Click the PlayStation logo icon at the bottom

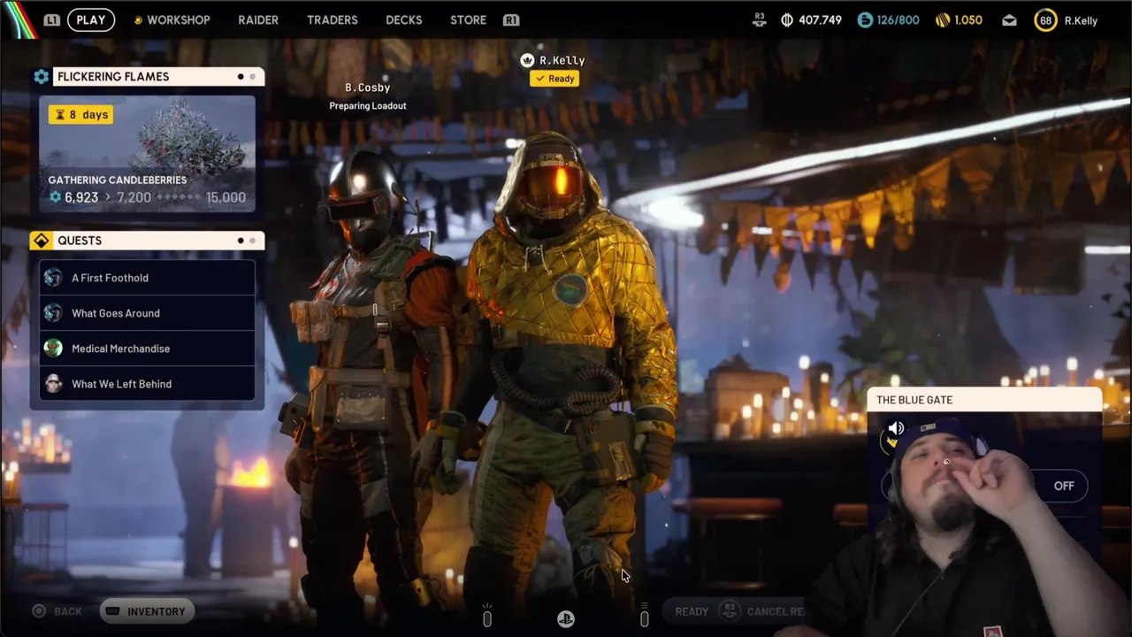click(565, 618)
